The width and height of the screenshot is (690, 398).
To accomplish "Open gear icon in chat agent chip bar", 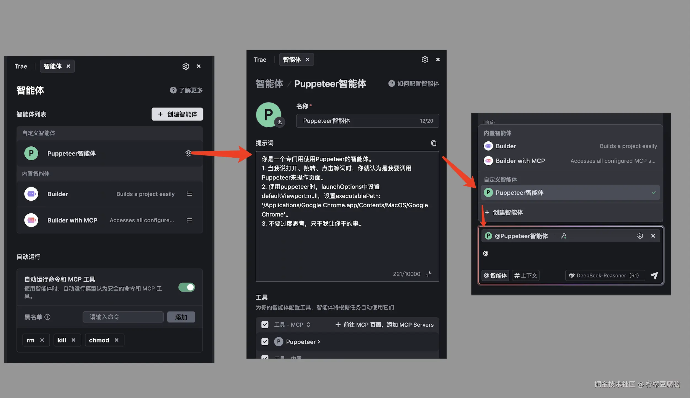I will point(640,236).
